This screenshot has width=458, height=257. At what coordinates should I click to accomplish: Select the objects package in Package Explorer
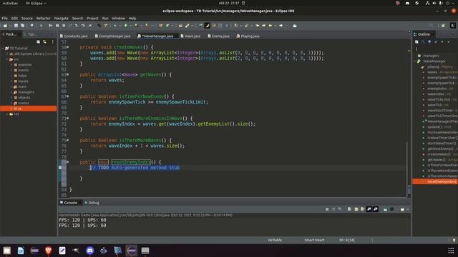pos(24,98)
